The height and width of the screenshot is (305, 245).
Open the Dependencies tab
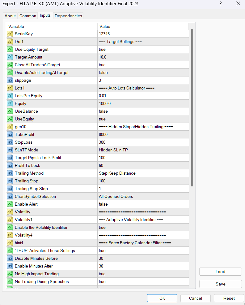[x=68, y=16]
